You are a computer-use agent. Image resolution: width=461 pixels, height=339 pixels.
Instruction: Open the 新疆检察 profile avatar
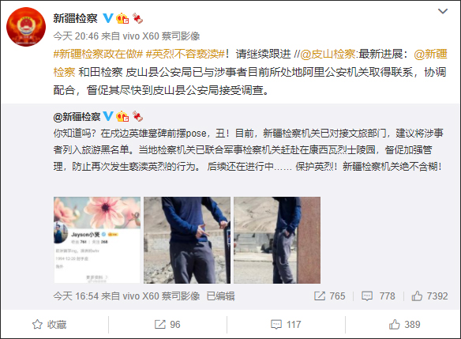click(x=26, y=27)
